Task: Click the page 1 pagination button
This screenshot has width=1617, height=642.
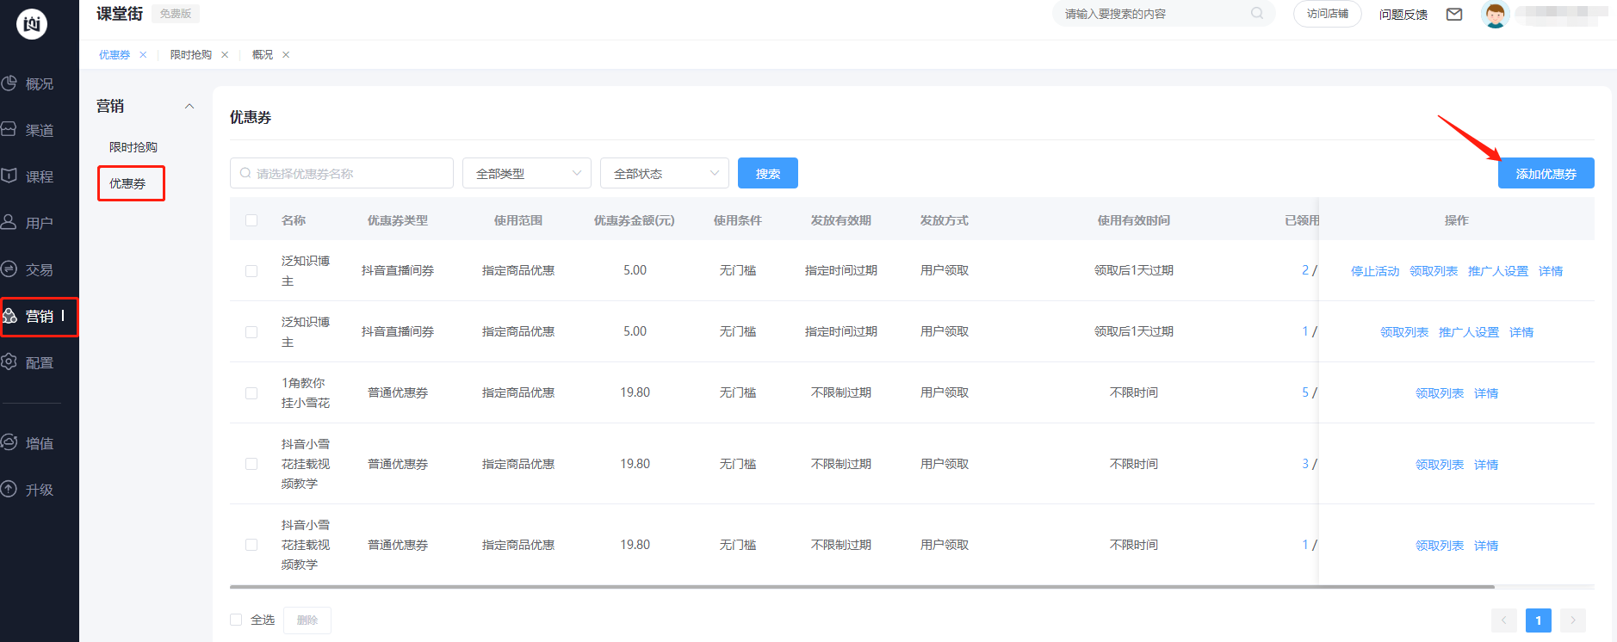Action: tap(1539, 620)
